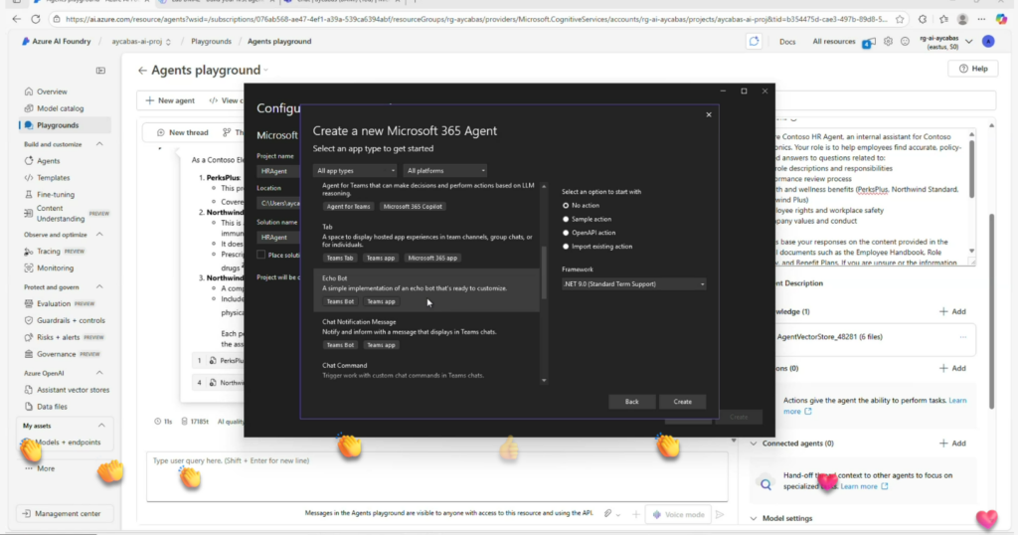Select the Tab app type
The height and width of the screenshot is (535, 1018).
point(425,243)
